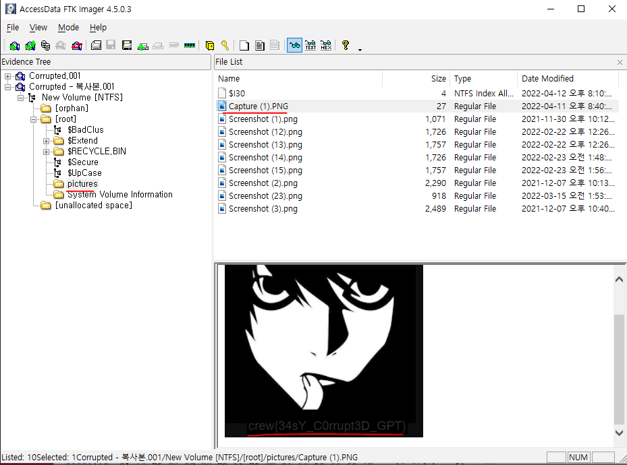Select Screenshot (1).png file
Screen dimensions: 627x465
click(x=416, y=119)
